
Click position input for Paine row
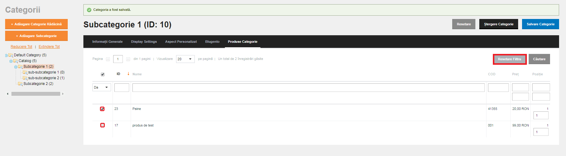[x=541, y=115]
